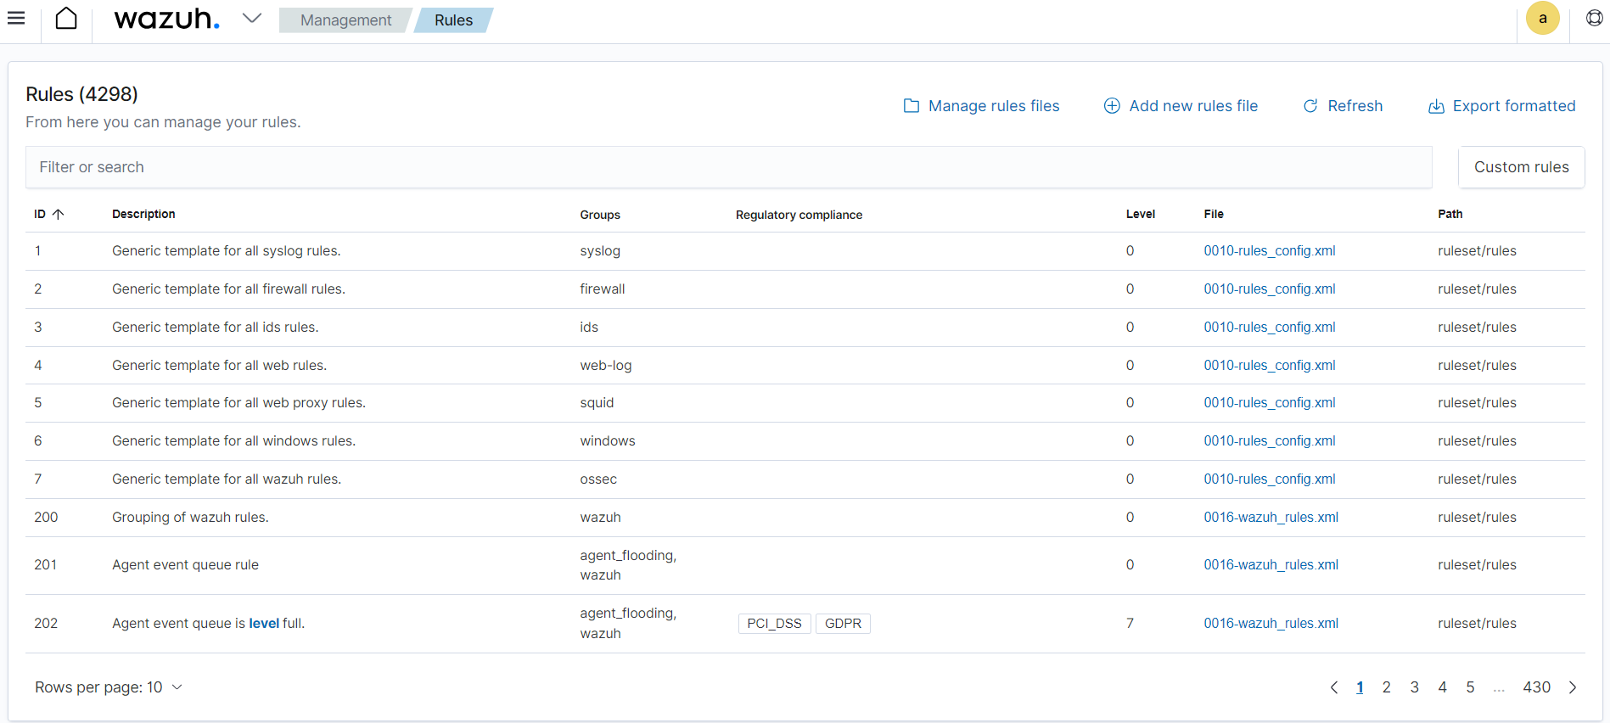
Task: Go to page 4
Action: (1442, 687)
